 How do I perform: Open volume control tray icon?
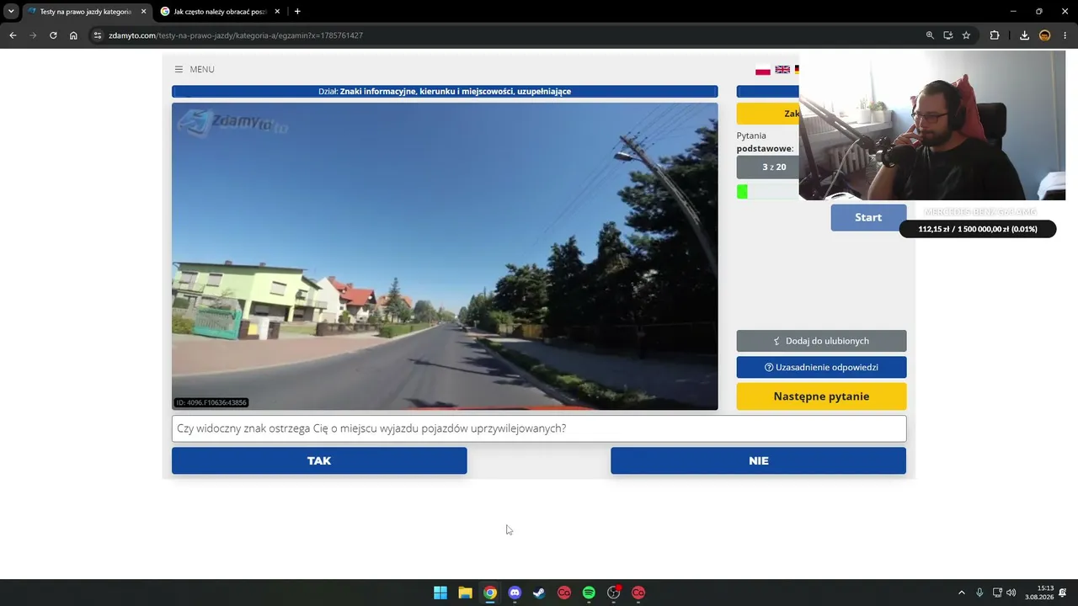[1011, 593]
